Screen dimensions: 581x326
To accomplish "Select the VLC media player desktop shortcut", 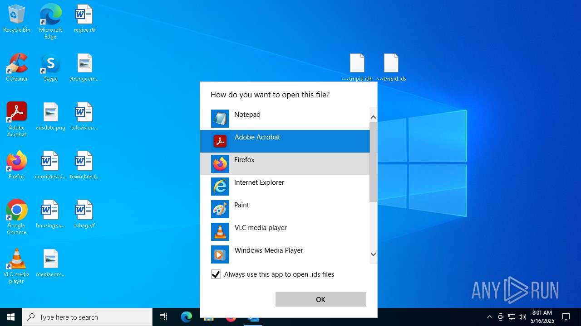I will point(17,266).
